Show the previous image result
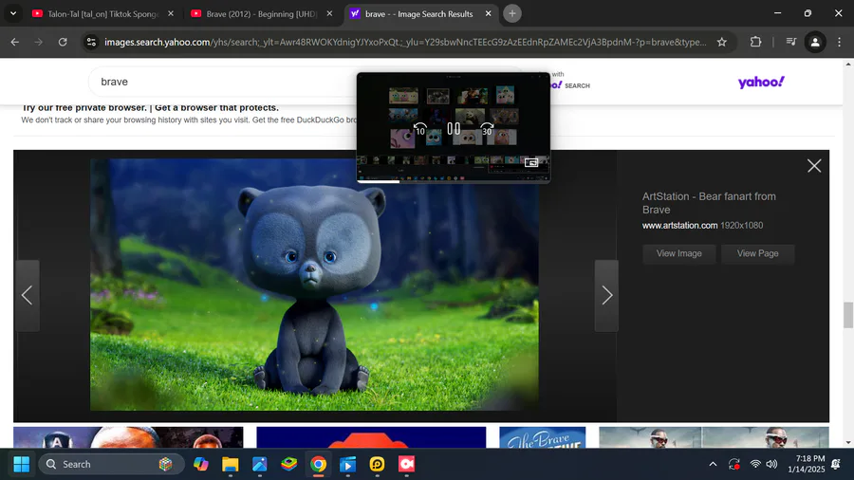The width and height of the screenshot is (854, 480). tap(27, 296)
